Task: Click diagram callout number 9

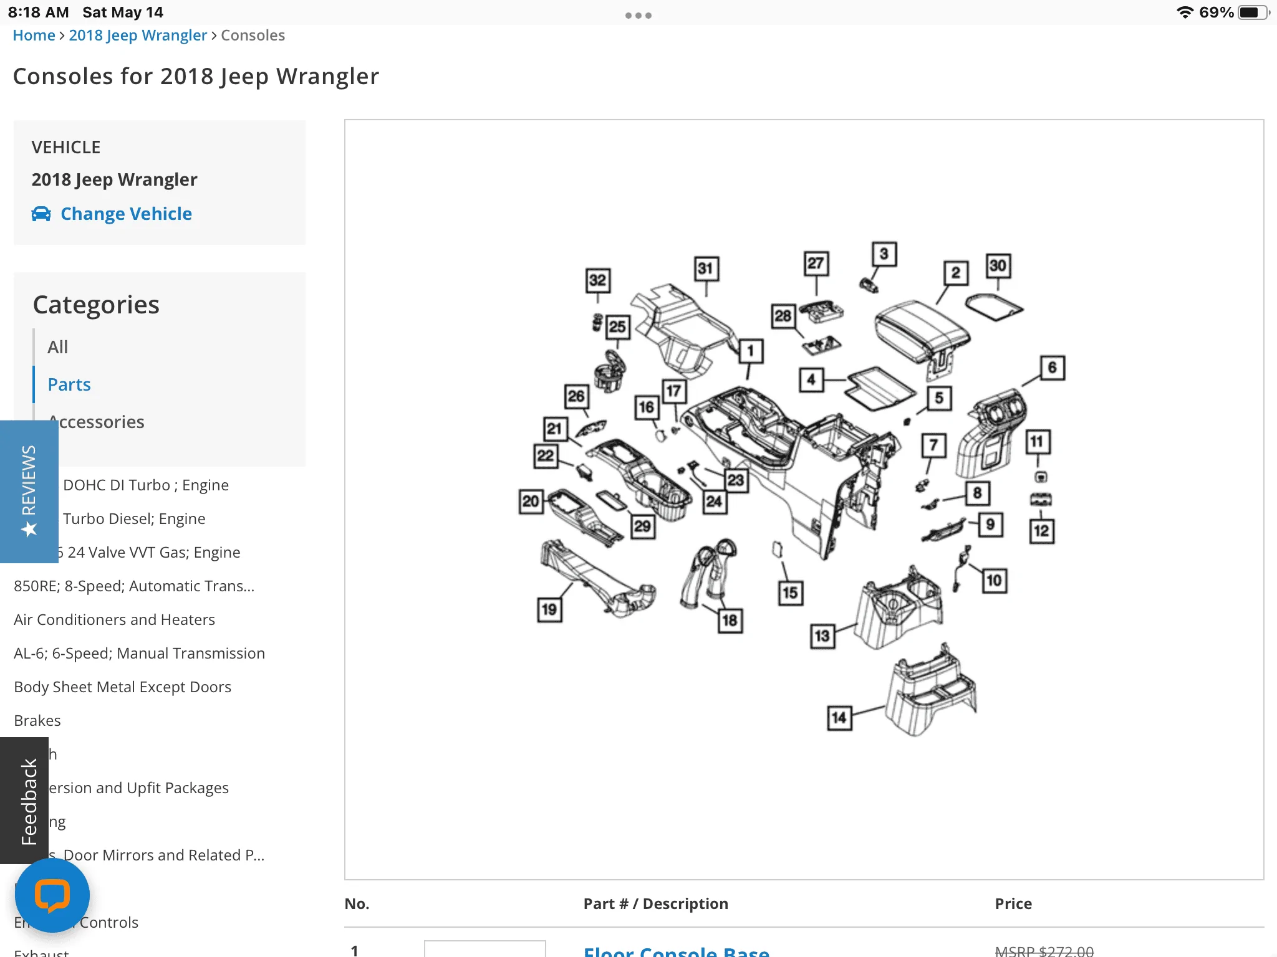Action: click(x=990, y=525)
